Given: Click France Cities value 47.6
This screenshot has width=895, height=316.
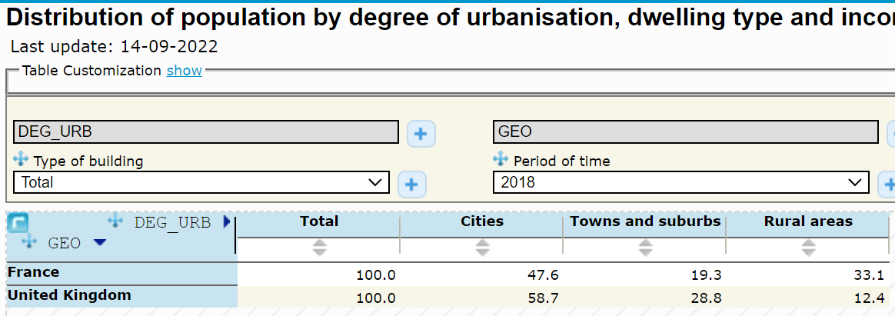Looking at the screenshot, I should pyautogui.click(x=543, y=275).
